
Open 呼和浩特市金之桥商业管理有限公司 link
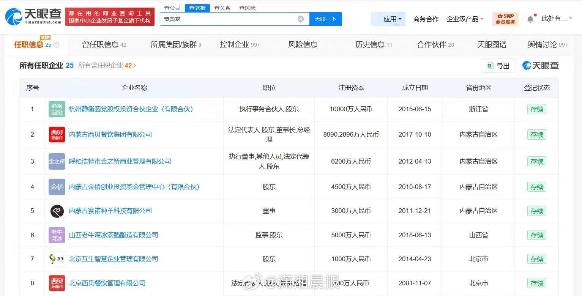click(120, 161)
